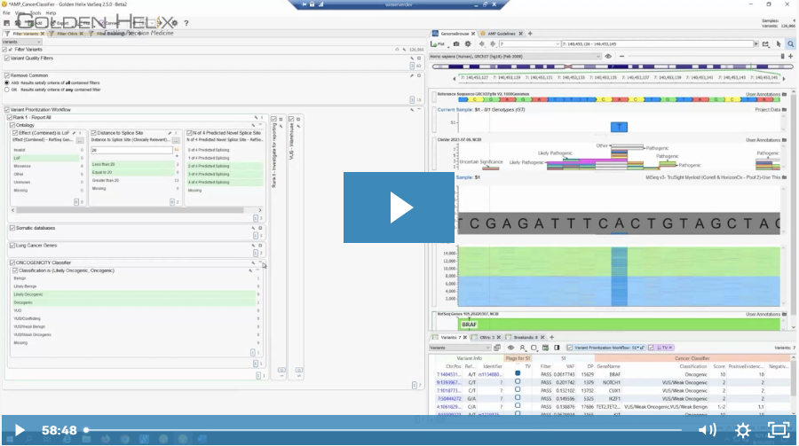Collapse Variant Prioritization Workflow container

tap(419, 109)
